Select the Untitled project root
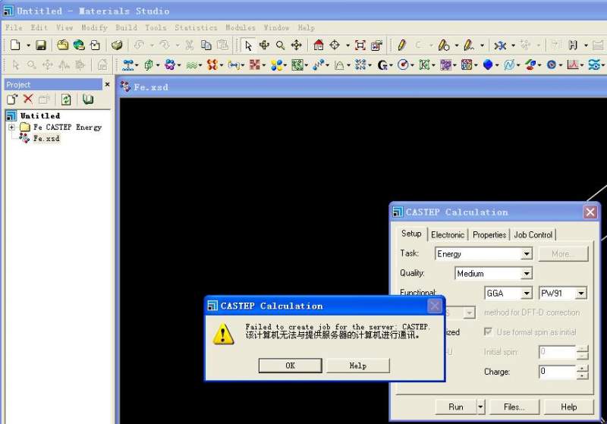Screen dimensions: 607x424 pos(40,116)
